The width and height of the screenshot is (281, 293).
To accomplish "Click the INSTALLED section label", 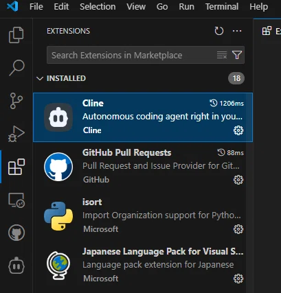I will click(66, 78).
